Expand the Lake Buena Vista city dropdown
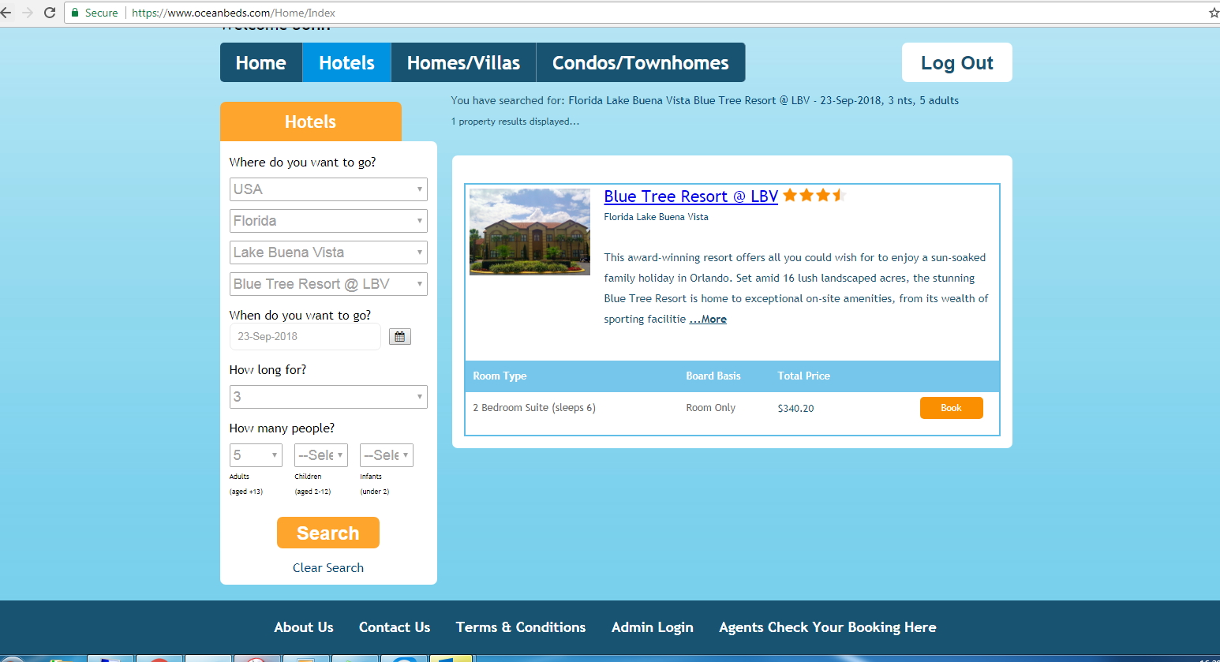 coord(328,252)
